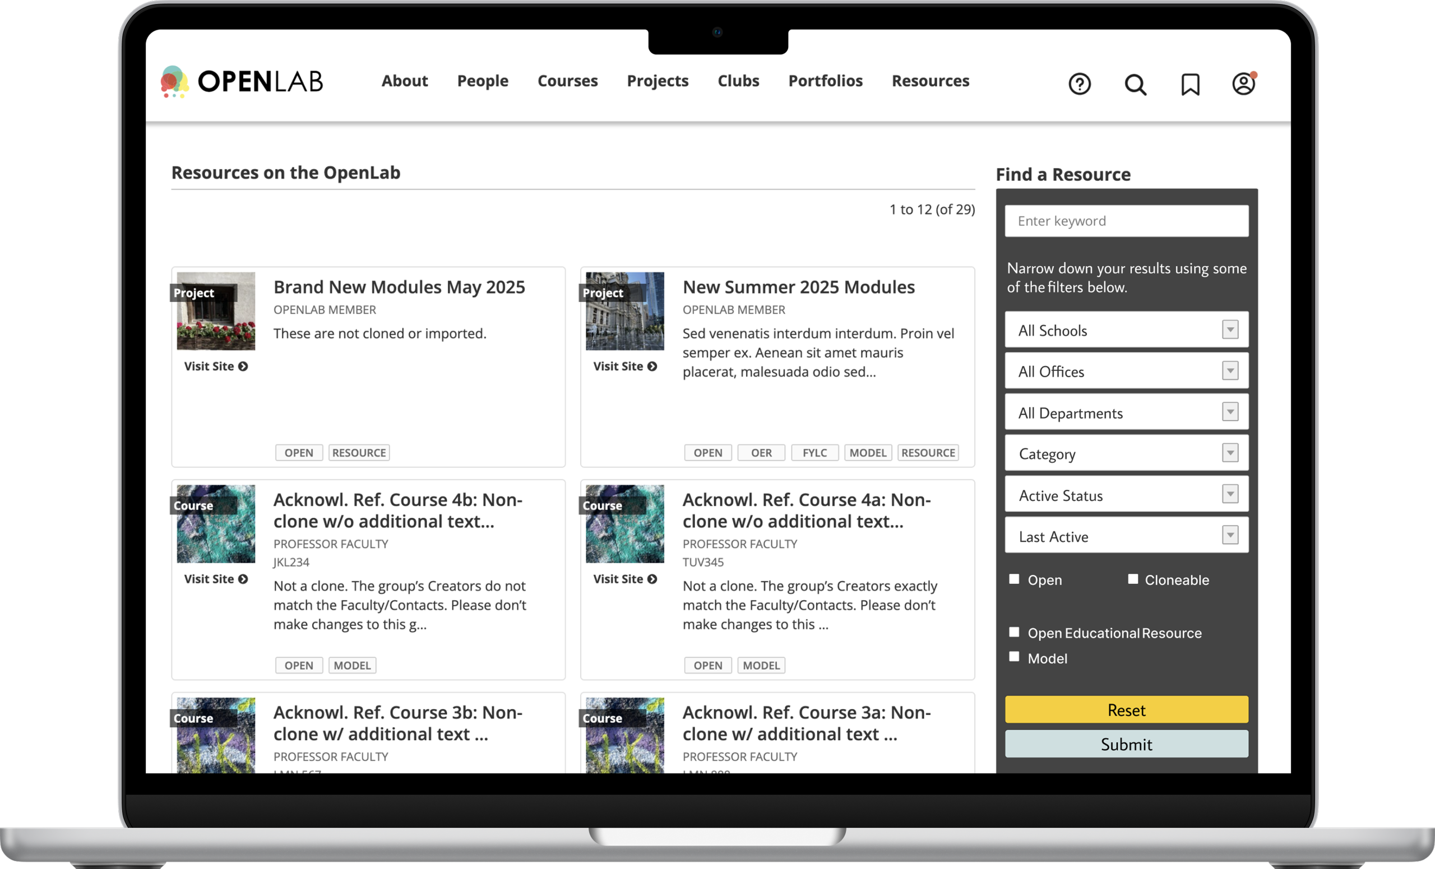This screenshot has width=1435, height=869.
Task: Tick the Open Educational Resource checkbox
Action: pyautogui.click(x=1014, y=632)
